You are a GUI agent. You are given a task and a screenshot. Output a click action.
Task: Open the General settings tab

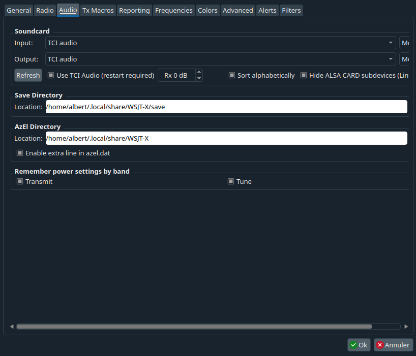19,10
